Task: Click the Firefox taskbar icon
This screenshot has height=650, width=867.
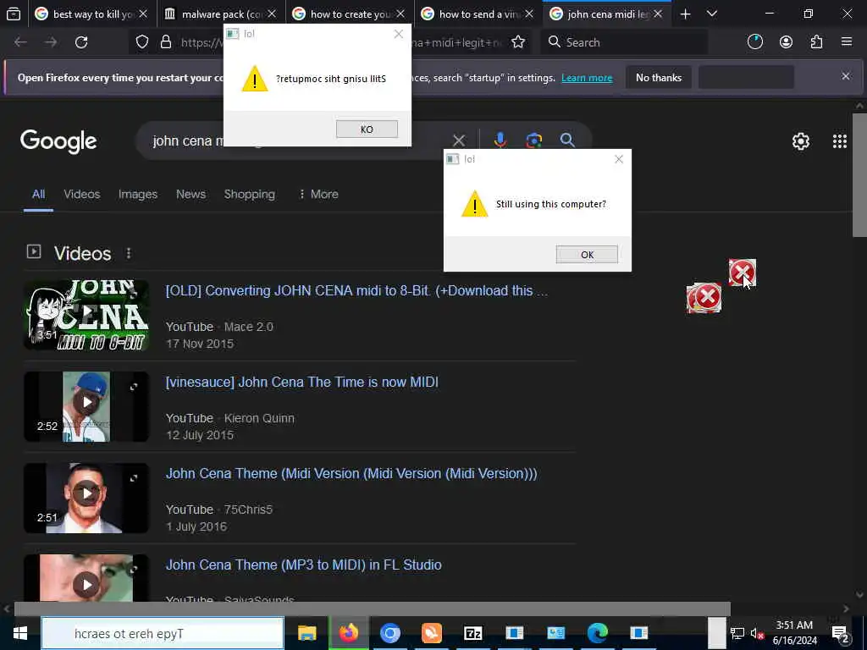Action: (x=348, y=633)
